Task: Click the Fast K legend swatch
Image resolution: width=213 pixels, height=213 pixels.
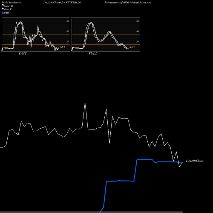Action: 3,9
